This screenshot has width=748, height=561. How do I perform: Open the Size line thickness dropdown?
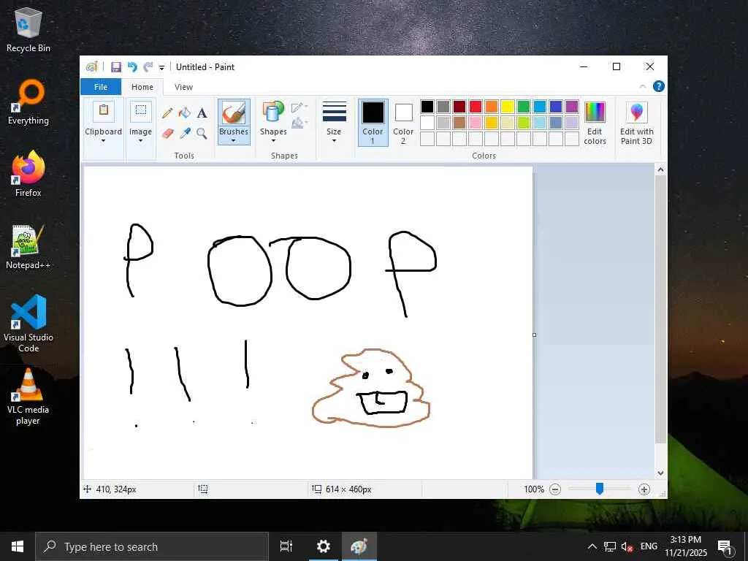coord(334,122)
